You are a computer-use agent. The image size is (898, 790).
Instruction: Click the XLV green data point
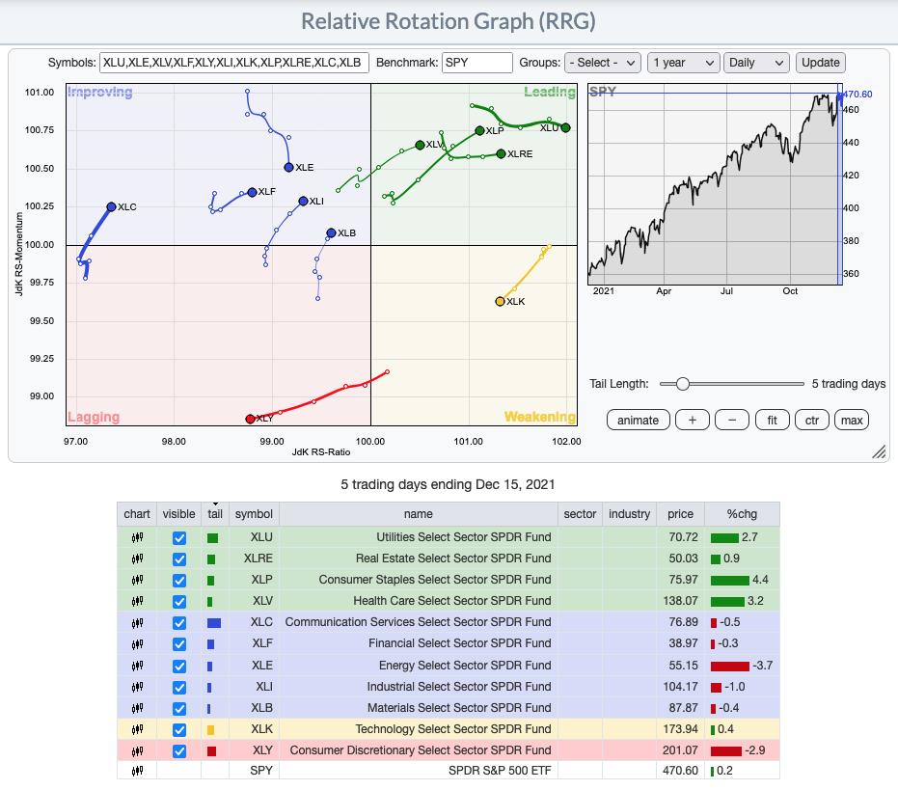tap(420, 145)
